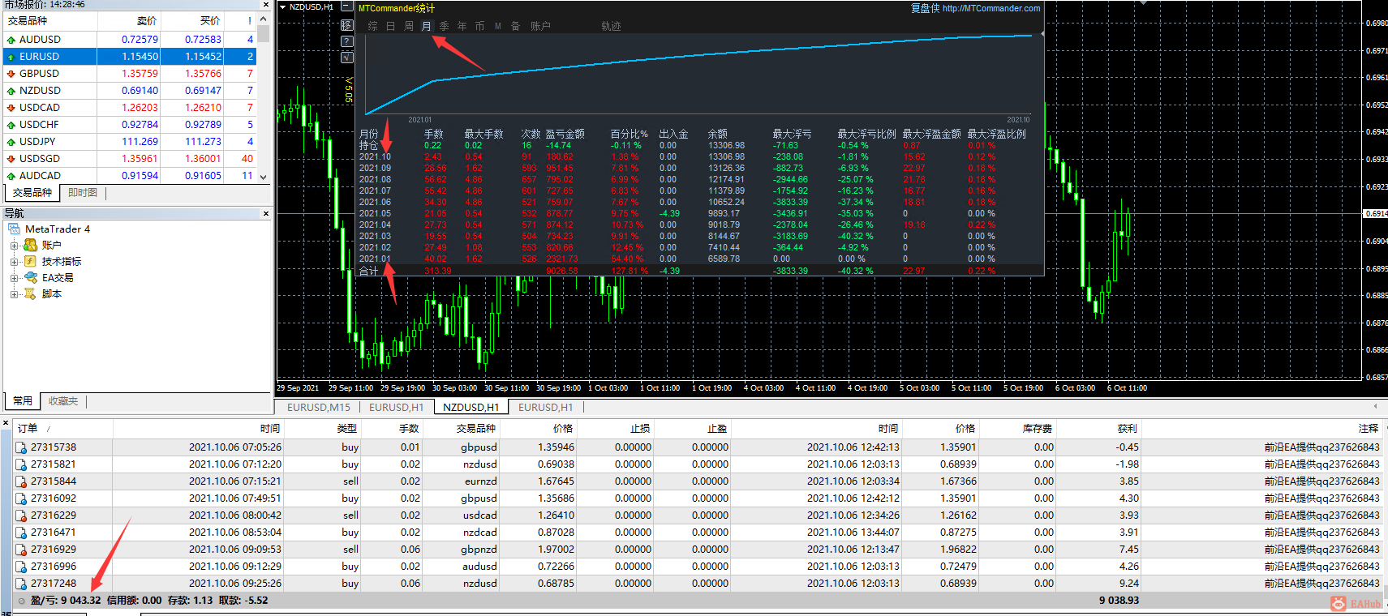Click the MTCommander minimize panel icon
Viewport: 1388px width, 616px height.
click(x=346, y=7)
